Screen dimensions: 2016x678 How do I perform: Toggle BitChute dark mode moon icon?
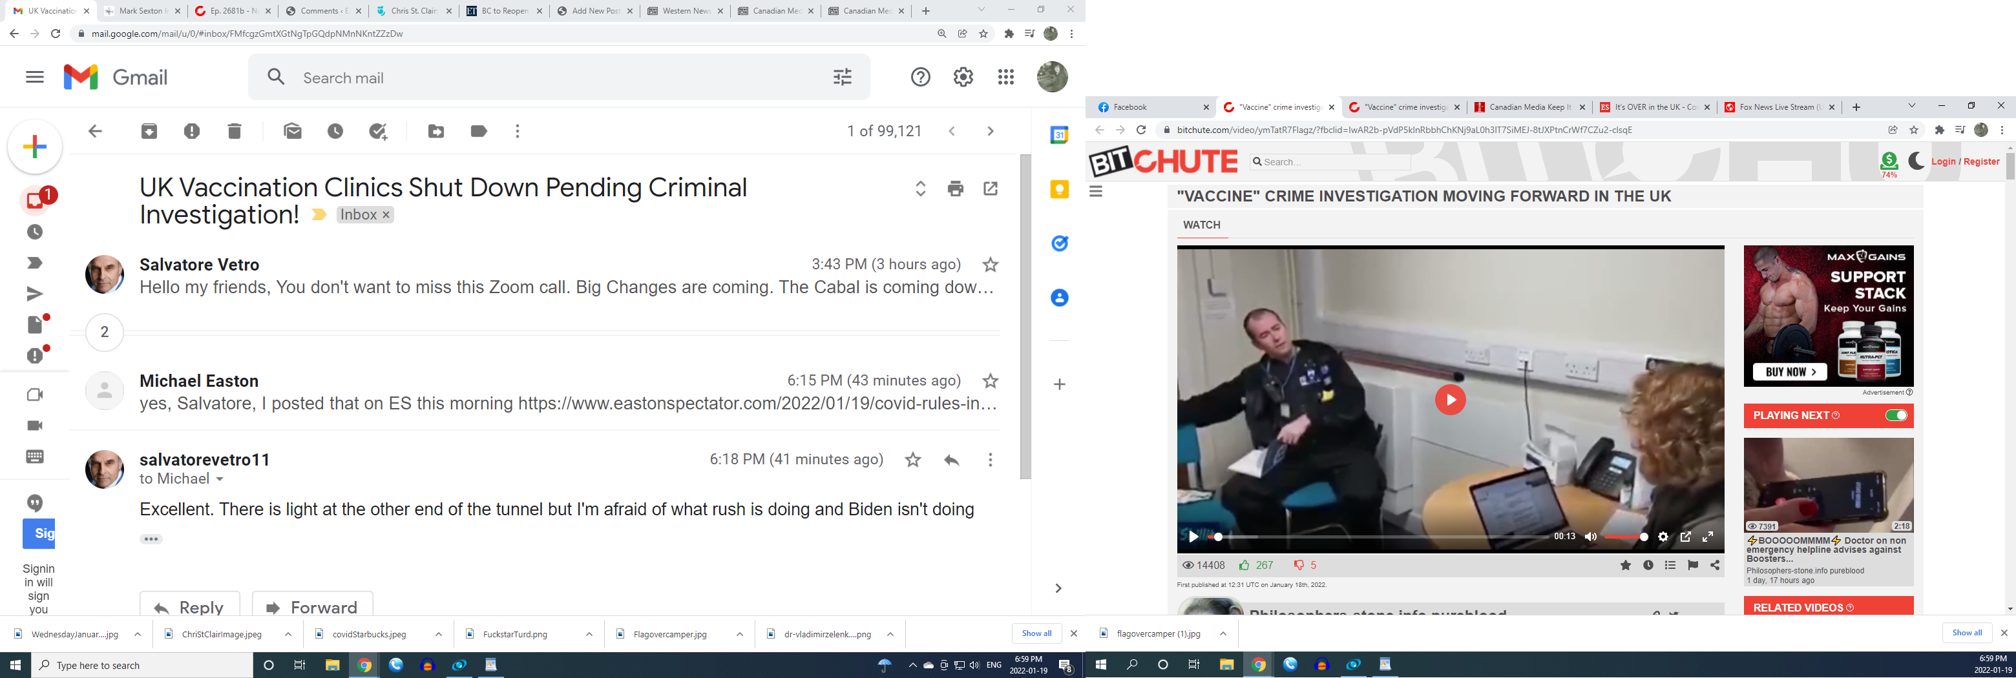1916,161
